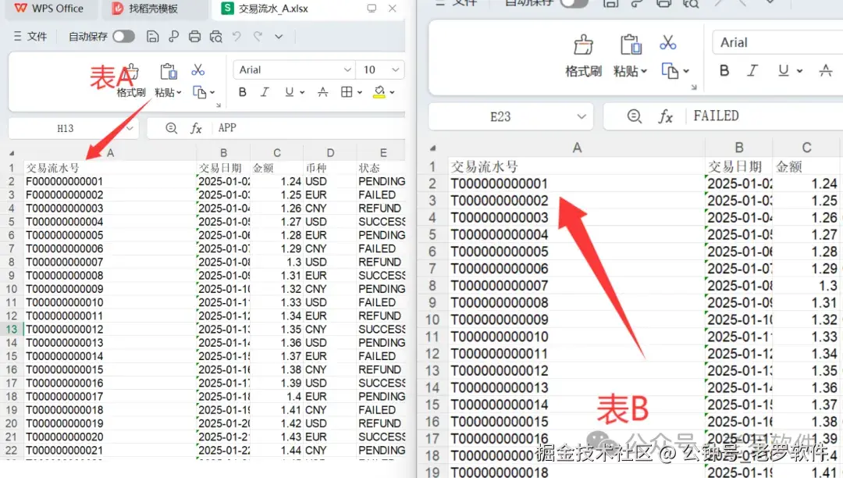Open clipboard dialog launcher in left window

(x=219, y=105)
